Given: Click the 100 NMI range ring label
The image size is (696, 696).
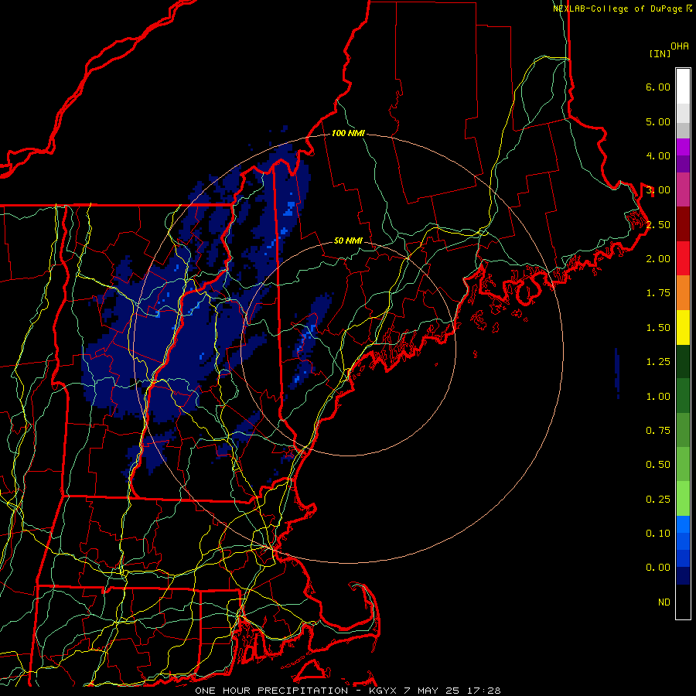Looking at the screenshot, I should click(348, 133).
